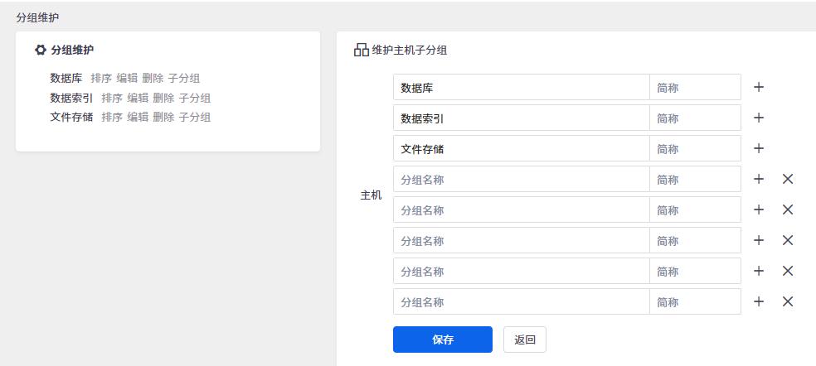This screenshot has width=816, height=366.
Task: Click the first empty 分组名称 input
Action: pos(521,180)
